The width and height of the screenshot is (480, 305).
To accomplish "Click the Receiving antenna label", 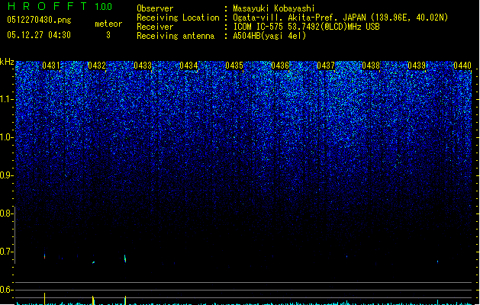I will coord(176,36).
